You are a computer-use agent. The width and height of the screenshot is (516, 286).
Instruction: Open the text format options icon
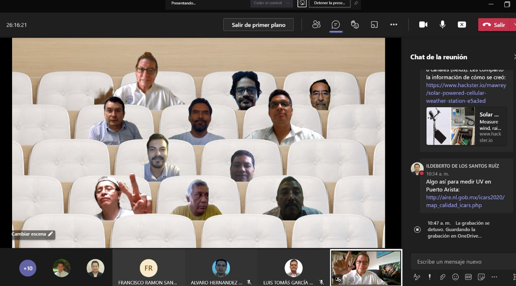point(417,277)
